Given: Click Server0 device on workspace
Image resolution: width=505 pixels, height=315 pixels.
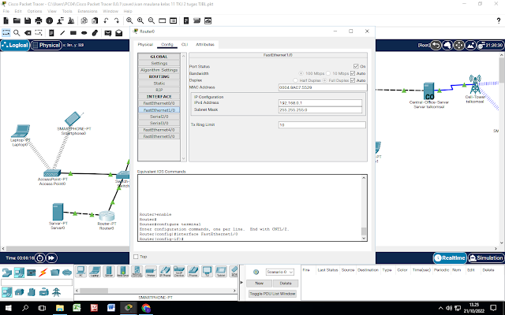Looking at the screenshot, I should point(58,212).
